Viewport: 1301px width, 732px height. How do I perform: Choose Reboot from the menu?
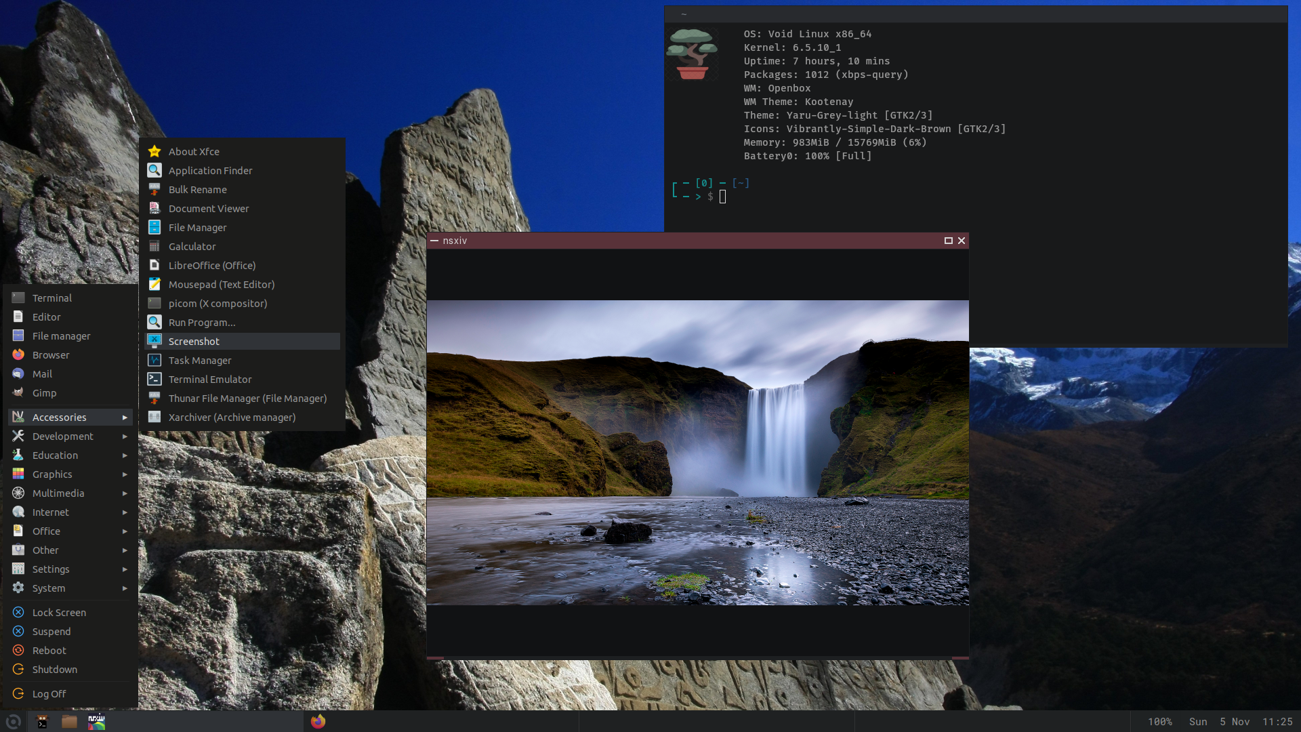[x=70, y=651]
